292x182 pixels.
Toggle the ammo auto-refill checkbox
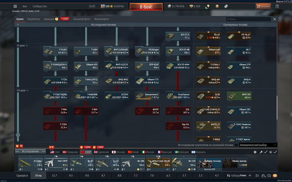tap(275, 152)
